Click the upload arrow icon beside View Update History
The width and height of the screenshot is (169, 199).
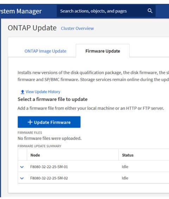(23, 92)
